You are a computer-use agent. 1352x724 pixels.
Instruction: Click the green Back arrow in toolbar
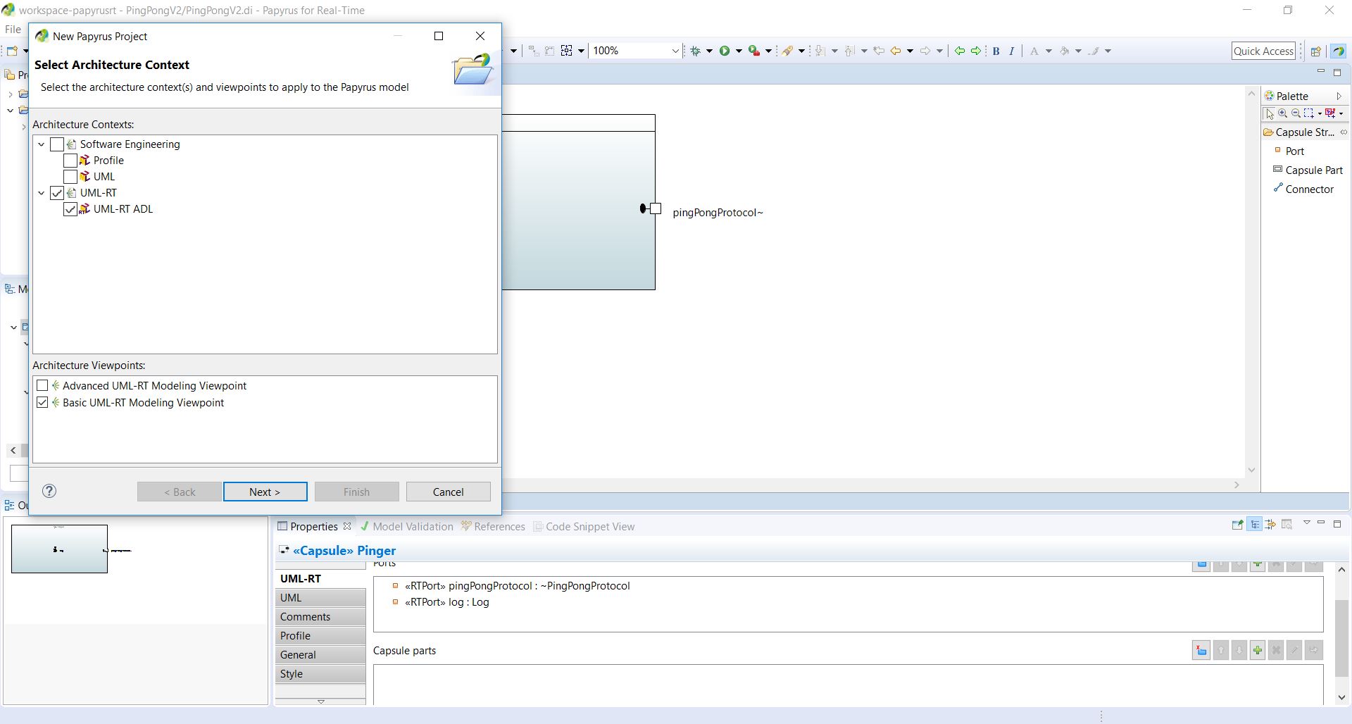pyautogui.click(x=959, y=51)
